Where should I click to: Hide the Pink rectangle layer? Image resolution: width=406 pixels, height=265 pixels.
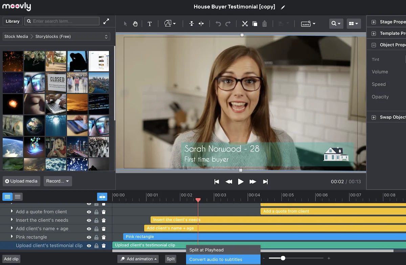(x=89, y=237)
